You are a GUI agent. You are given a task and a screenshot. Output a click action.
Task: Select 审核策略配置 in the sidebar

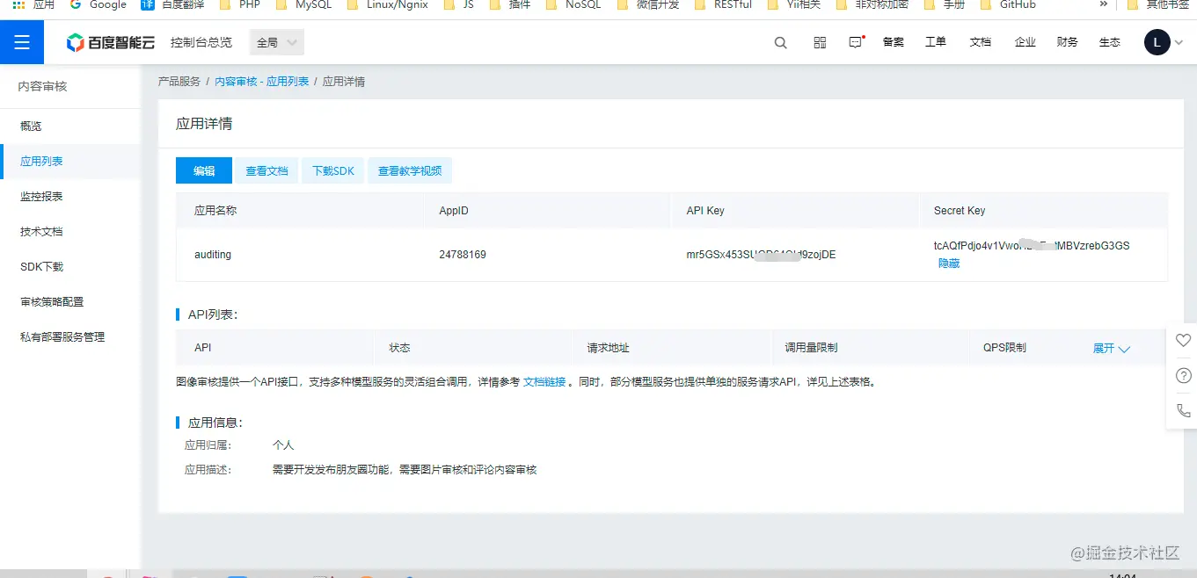(x=70, y=301)
